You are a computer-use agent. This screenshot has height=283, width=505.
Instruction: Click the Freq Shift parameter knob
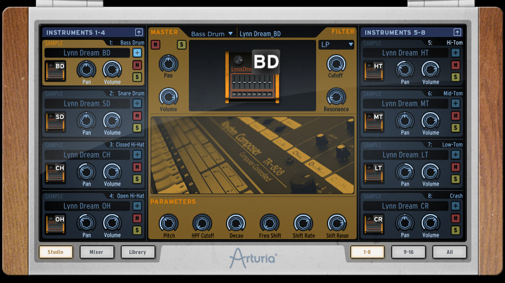point(269,223)
